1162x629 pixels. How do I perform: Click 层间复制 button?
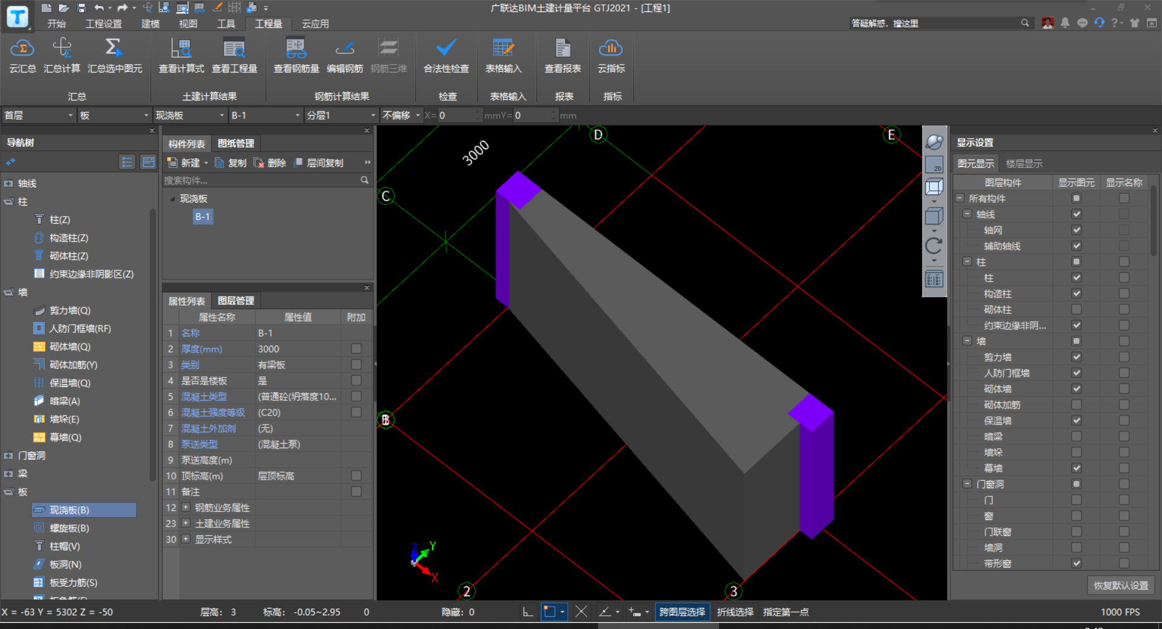318,163
